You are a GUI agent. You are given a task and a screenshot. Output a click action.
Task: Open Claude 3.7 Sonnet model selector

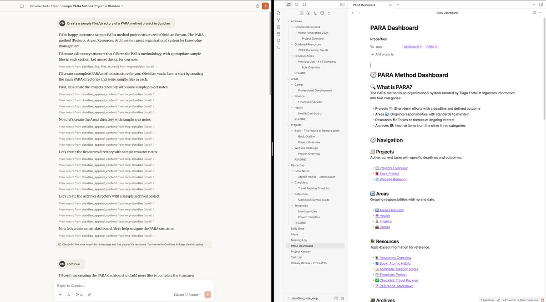click(x=187, y=295)
